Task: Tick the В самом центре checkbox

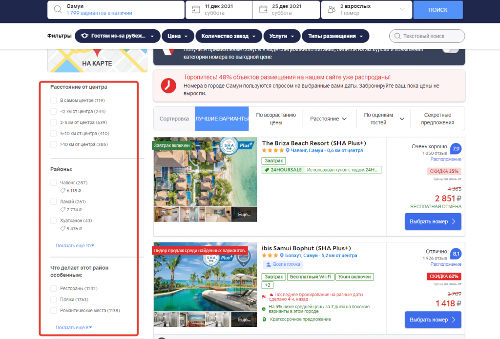Action: pos(54,100)
